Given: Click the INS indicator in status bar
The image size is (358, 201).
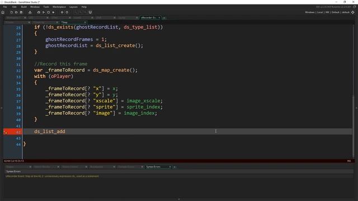Looking at the screenshot, I should pos(349,161).
